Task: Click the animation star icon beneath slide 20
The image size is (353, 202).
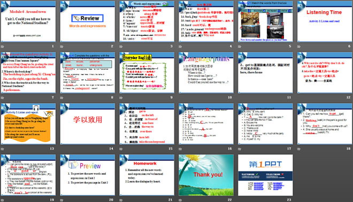Action: [x=62, y=200]
